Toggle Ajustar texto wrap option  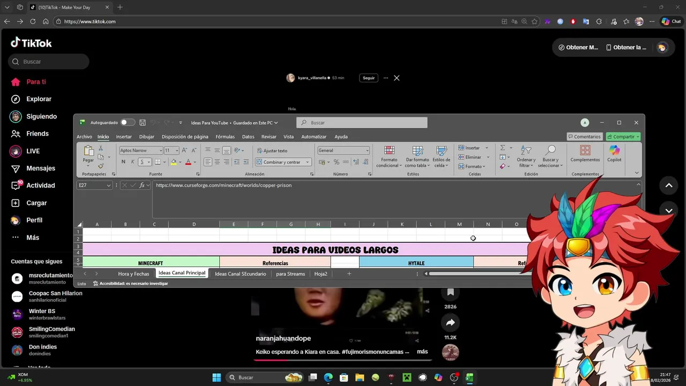coord(272,151)
